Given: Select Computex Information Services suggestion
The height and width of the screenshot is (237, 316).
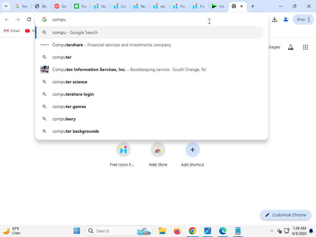Looking at the screenshot, I should (x=149, y=69).
